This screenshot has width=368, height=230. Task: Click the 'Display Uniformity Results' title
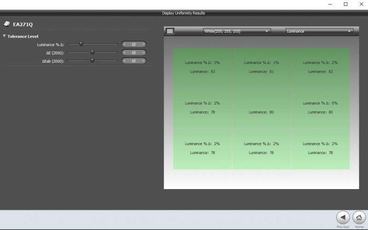tap(184, 13)
